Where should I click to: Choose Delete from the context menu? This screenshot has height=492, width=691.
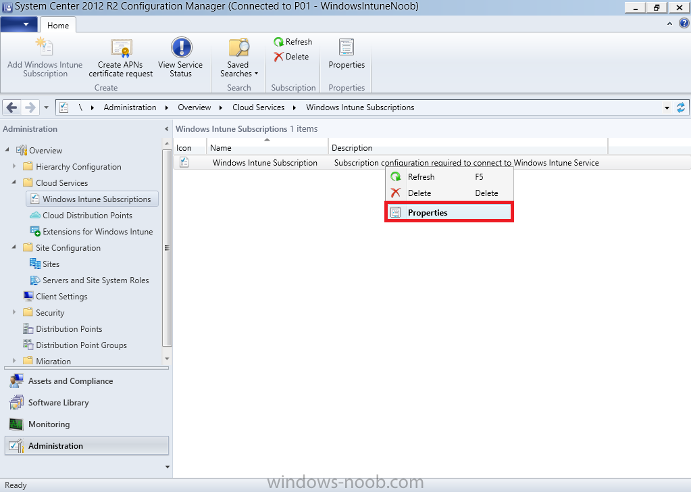449,193
